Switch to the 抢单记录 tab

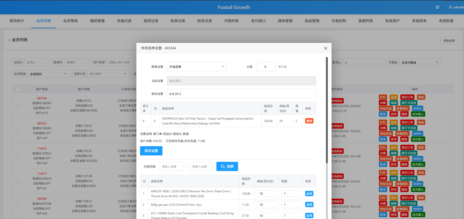coord(178,21)
